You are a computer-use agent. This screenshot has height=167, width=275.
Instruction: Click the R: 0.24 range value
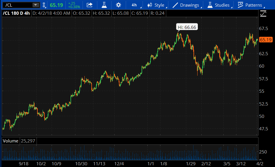point(158,13)
